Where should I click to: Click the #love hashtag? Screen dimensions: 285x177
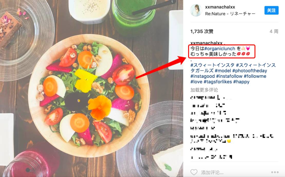(196, 82)
